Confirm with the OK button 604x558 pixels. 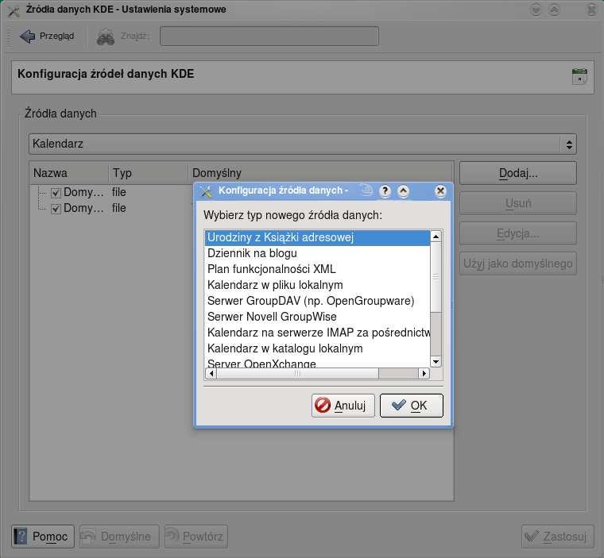coord(412,406)
